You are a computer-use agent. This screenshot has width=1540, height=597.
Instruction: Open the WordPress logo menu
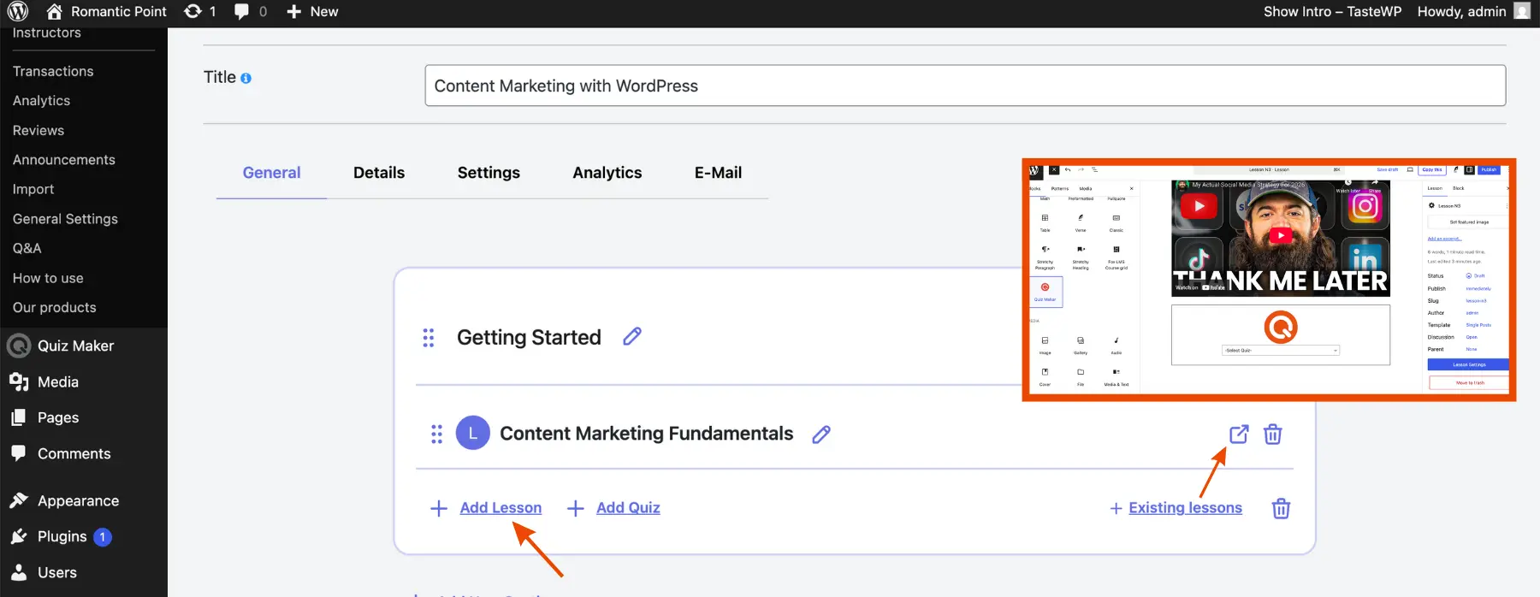click(18, 12)
